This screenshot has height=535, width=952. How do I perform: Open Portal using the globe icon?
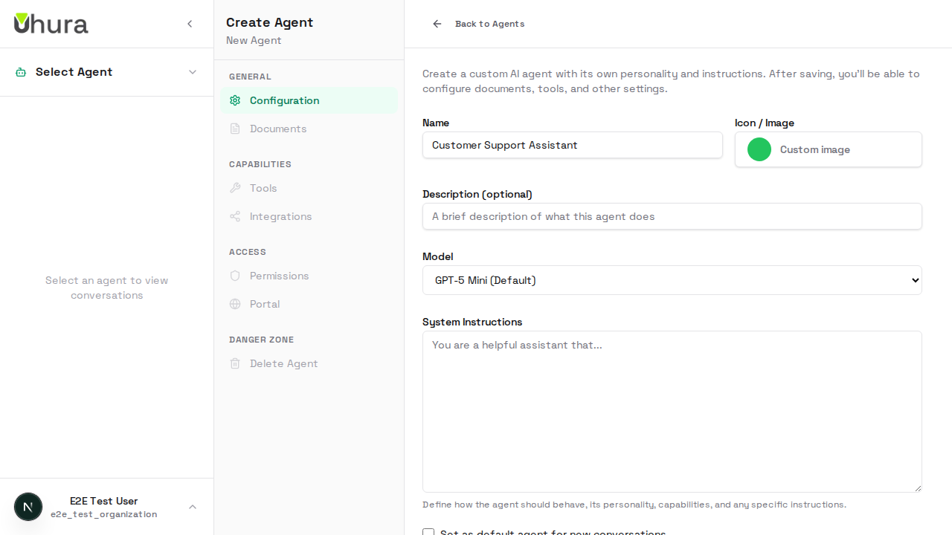click(235, 304)
